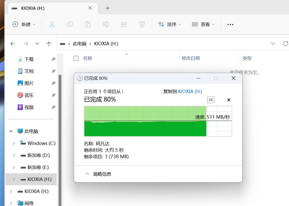Select the Rename icon
This screenshot has height=206, width=289.
pos(106,24)
